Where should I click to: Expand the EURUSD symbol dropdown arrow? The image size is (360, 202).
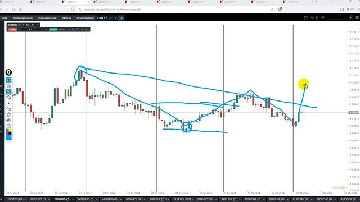coord(23,25)
